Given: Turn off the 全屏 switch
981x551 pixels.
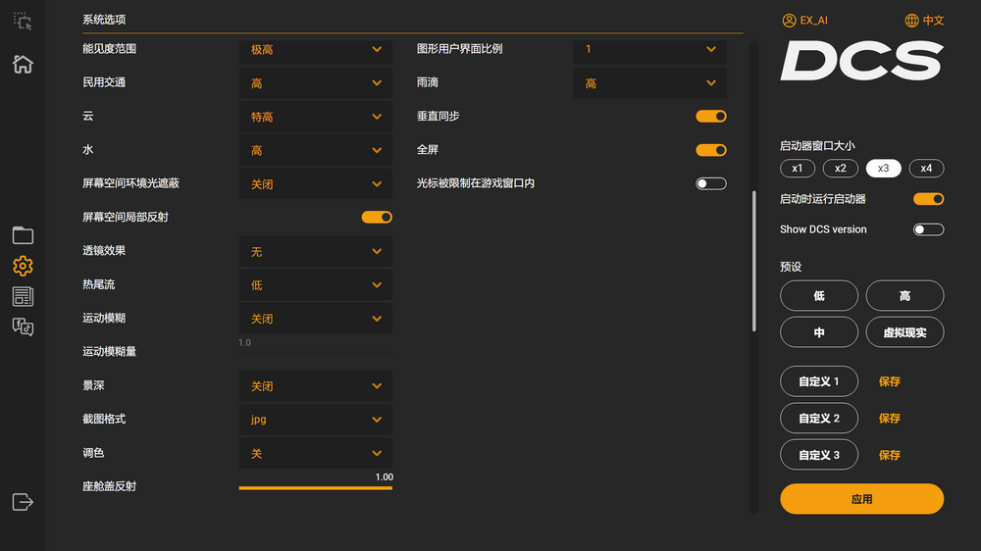Looking at the screenshot, I should [711, 150].
